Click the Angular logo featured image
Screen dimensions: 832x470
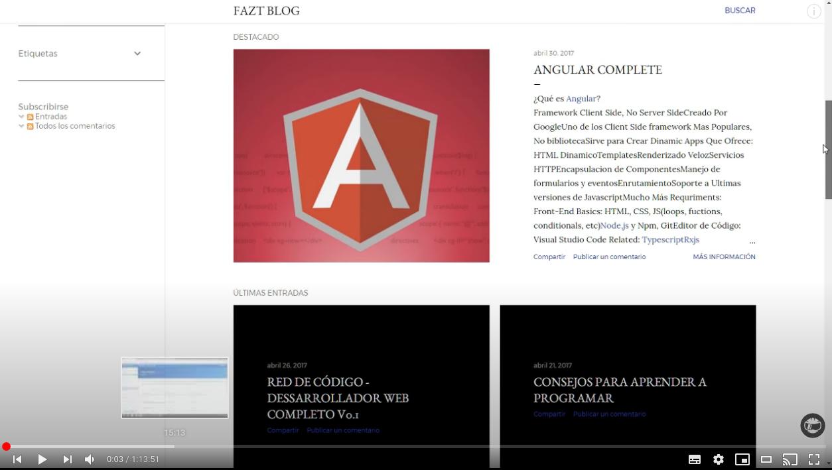pos(361,156)
